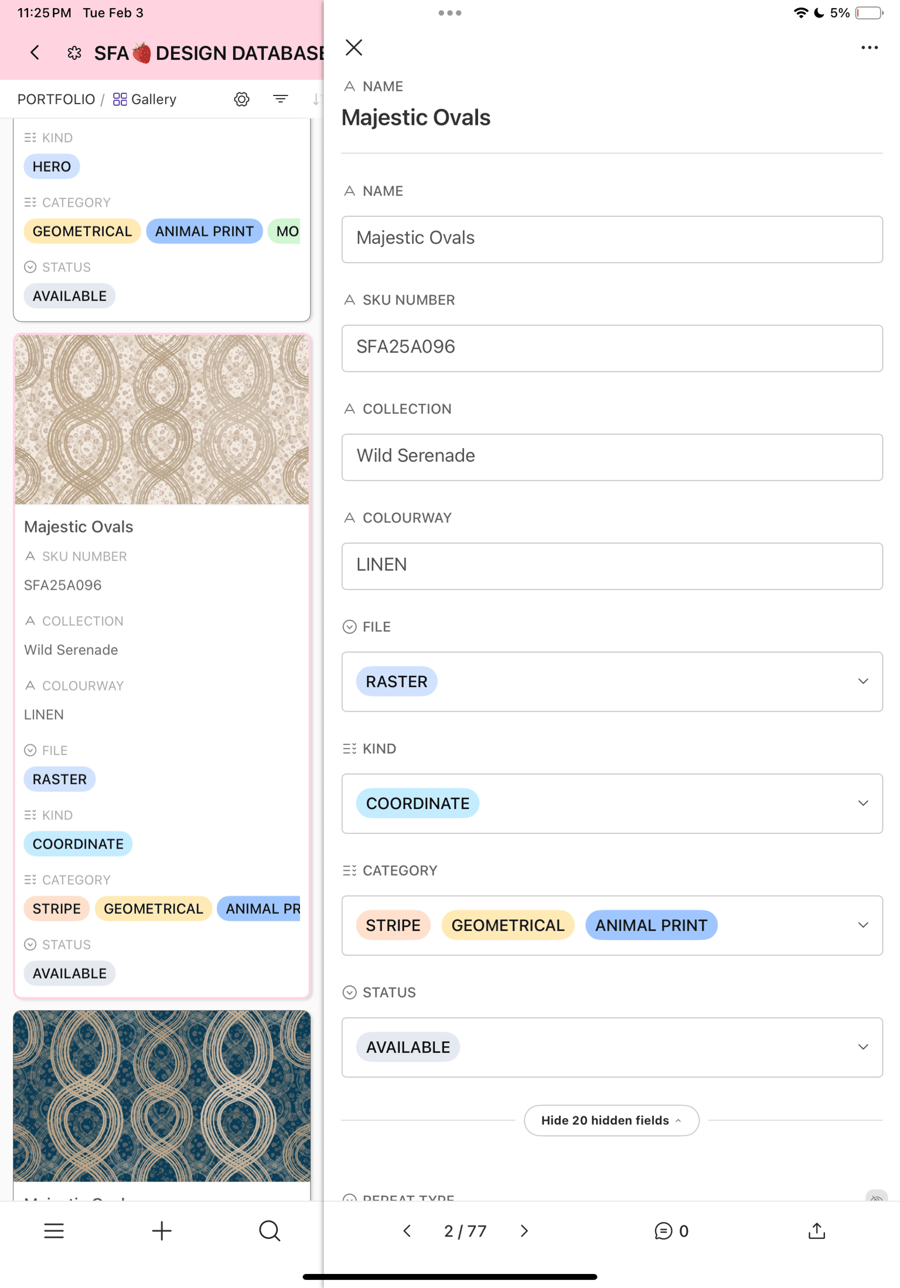Select GEOMETRICAL tag in detail CATEGORY field

point(508,925)
